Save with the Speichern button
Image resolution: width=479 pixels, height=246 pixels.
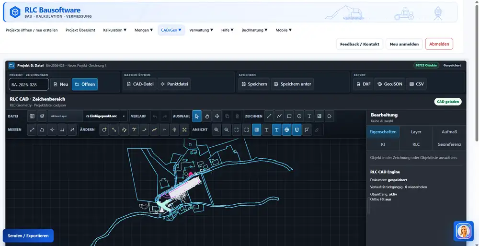coord(254,84)
